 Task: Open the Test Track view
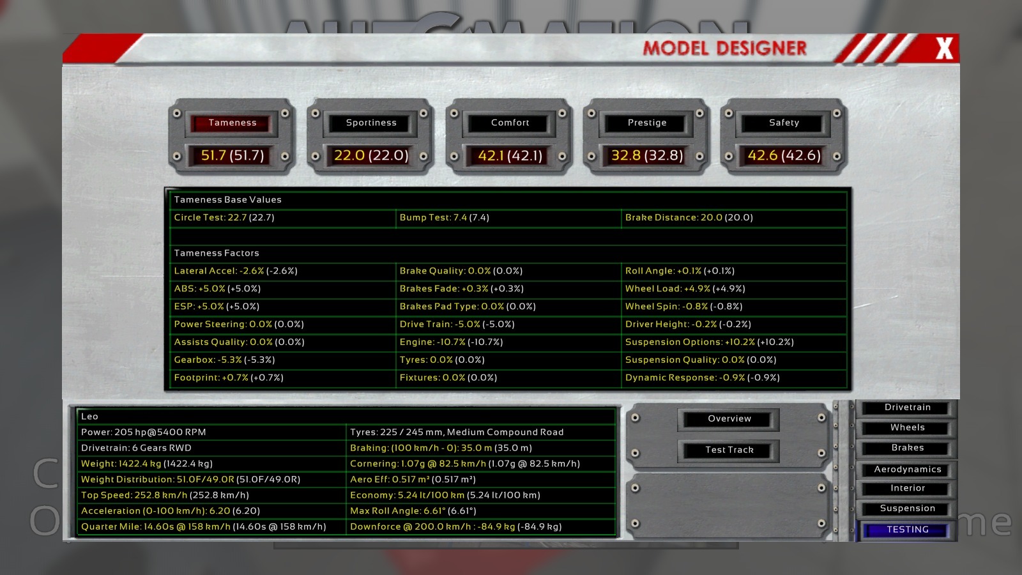[729, 450]
